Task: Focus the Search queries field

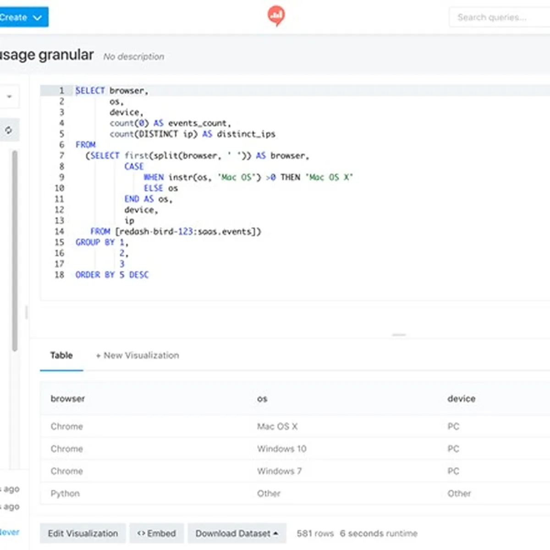Action: click(499, 17)
